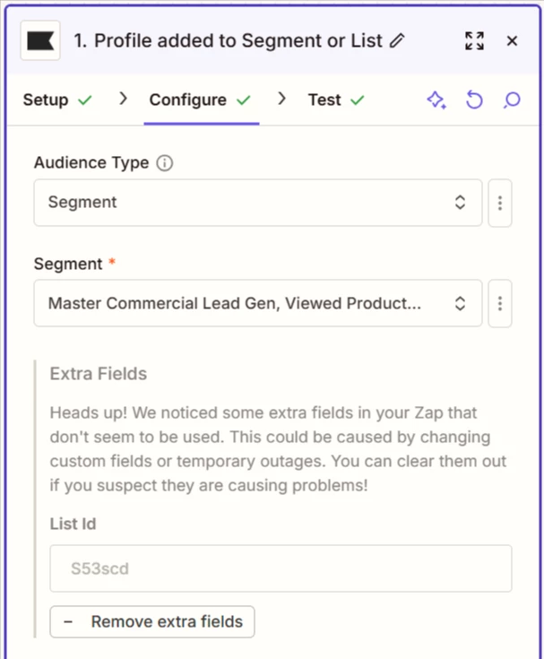Click the circular undo arrow icon
The height and width of the screenshot is (659, 544).
[x=474, y=100]
